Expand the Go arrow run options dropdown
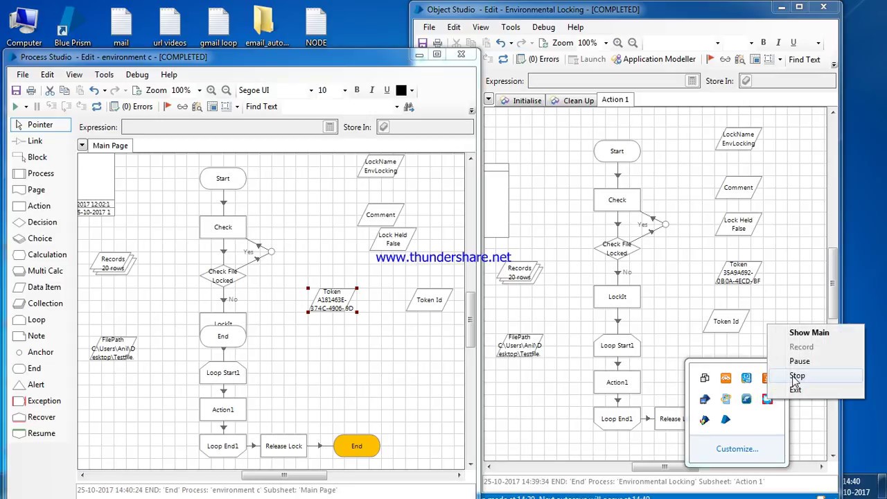The image size is (887, 499). [x=26, y=107]
